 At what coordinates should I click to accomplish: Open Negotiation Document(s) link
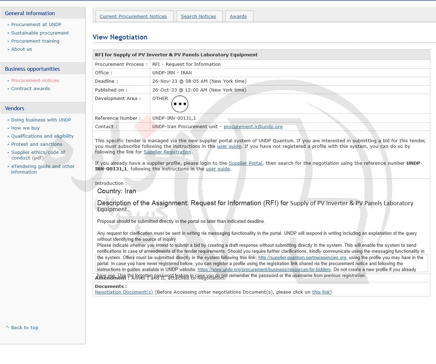pyautogui.click(x=124, y=292)
